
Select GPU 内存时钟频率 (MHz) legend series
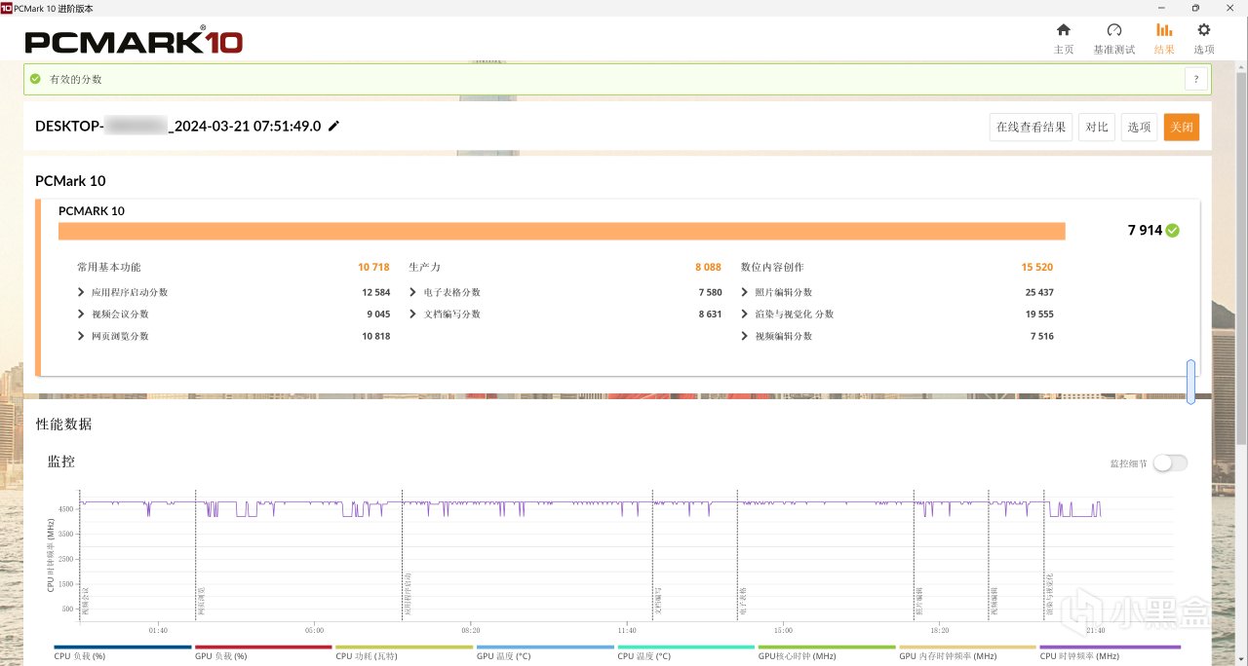pyautogui.click(x=967, y=652)
